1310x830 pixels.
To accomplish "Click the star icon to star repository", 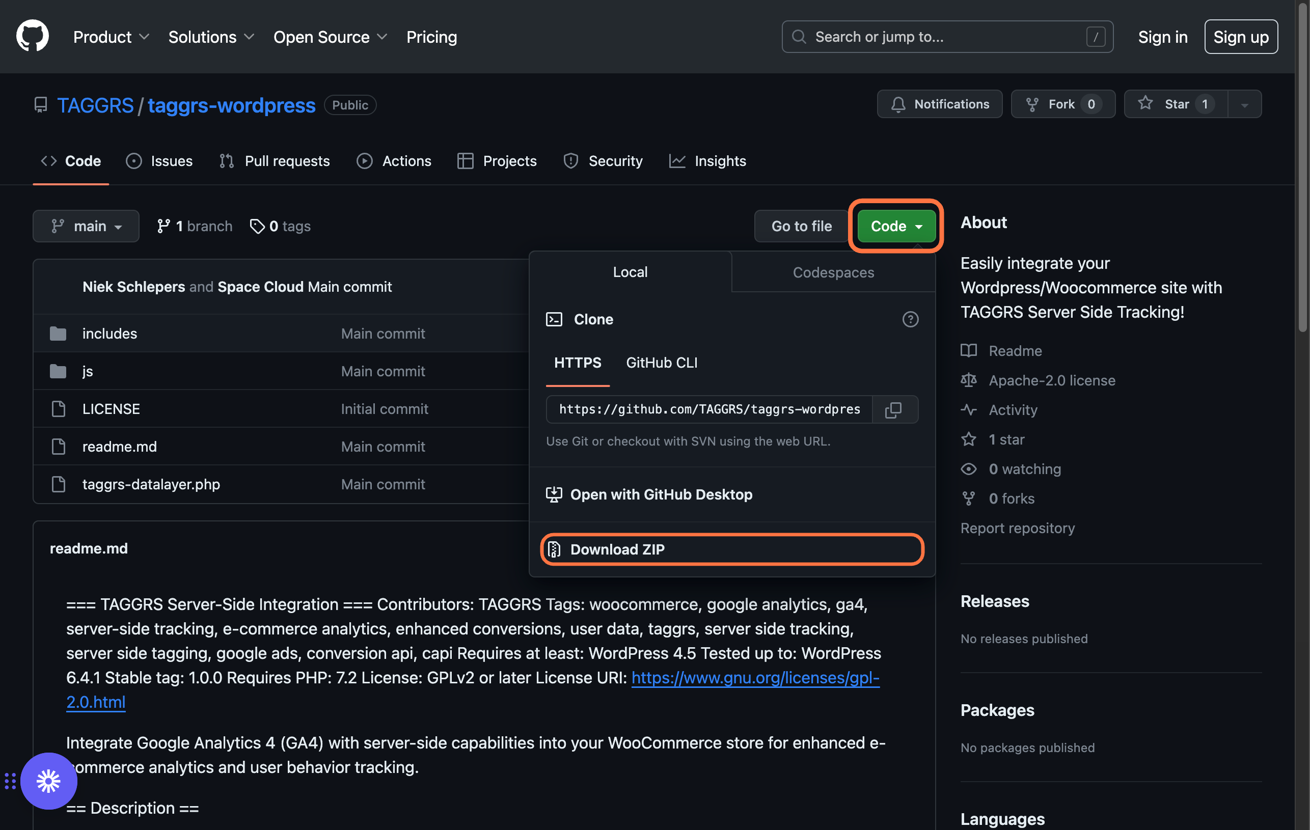I will [x=1146, y=102].
